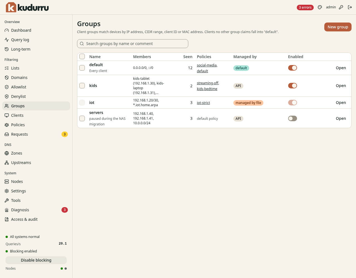
Task: Click the logout icon
Action: [x=350, y=7]
